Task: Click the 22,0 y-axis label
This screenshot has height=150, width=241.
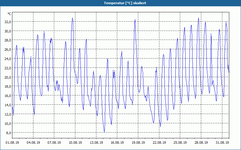Action: 8,68
